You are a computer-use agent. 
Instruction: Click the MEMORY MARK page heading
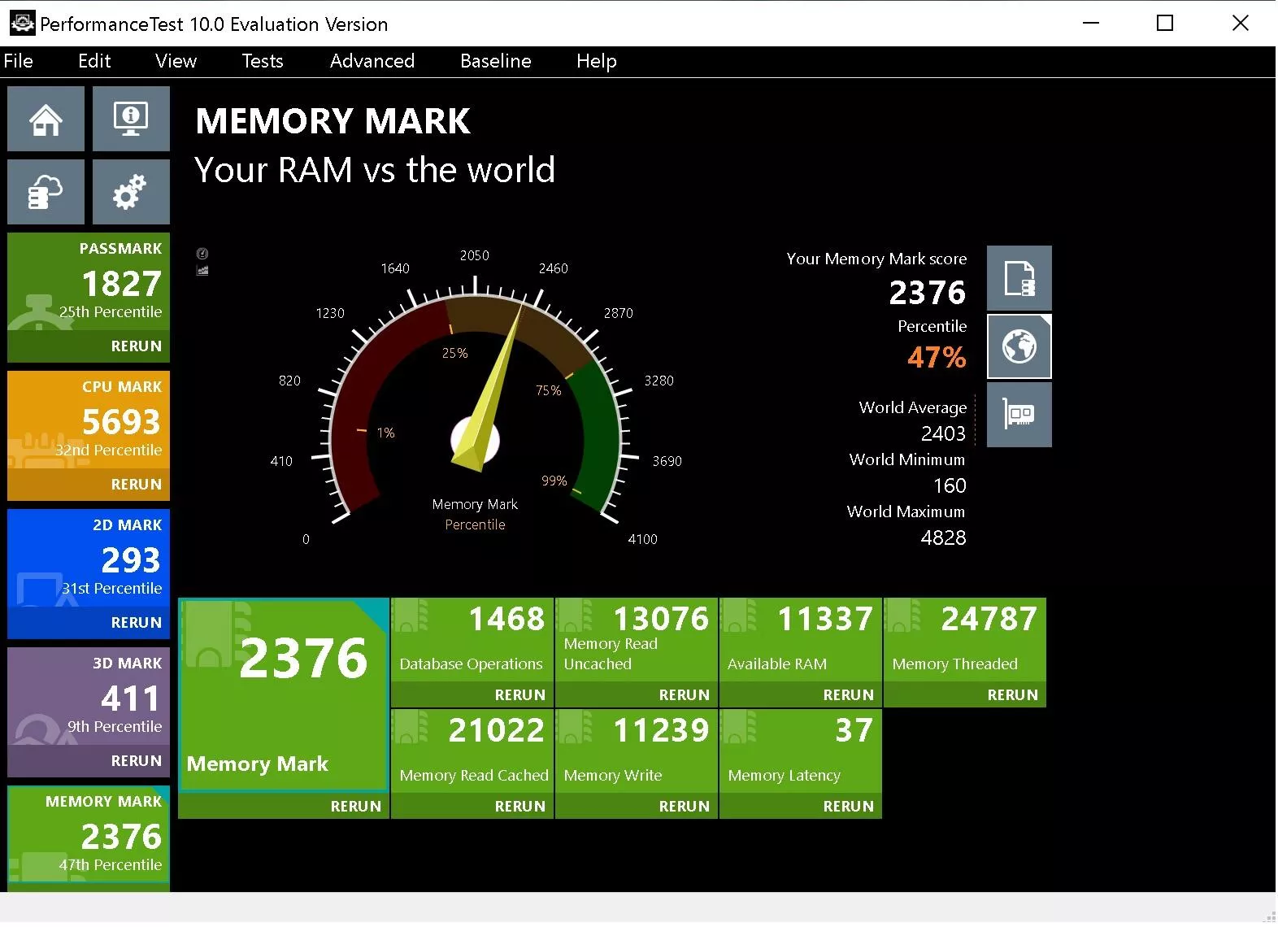tap(333, 121)
